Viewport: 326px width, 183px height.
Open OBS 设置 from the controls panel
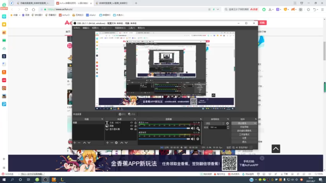[244, 138]
